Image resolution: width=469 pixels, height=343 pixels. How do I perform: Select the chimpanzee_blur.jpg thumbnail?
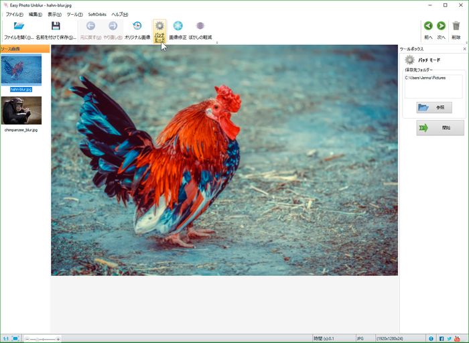(x=21, y=111)
